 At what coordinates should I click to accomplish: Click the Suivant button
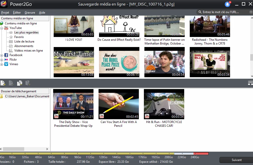(x=236, y=160)
